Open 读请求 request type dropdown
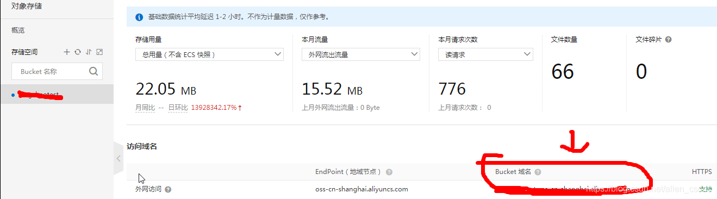The width and height of the screenshot is (717, 199). tap(485, 54)
